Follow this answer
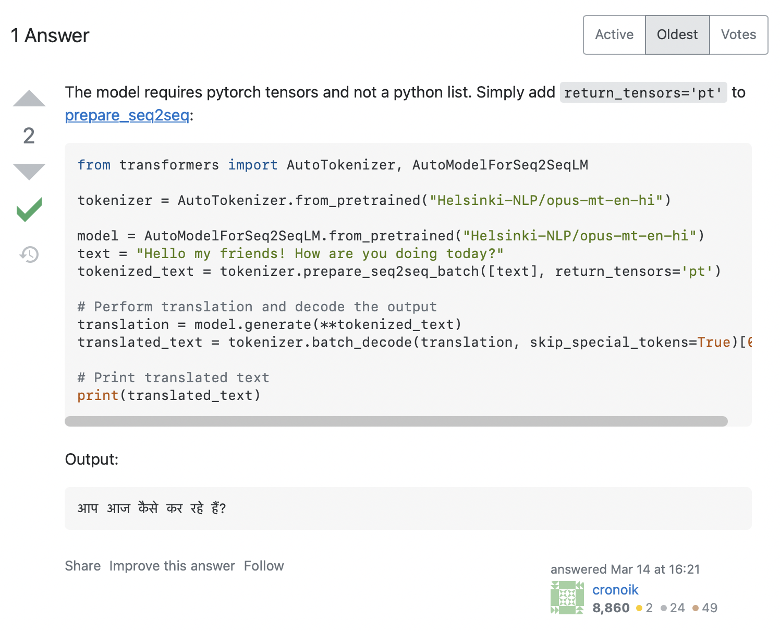The width and height of the screenshot is (780, 631). (x=264, y=566)
